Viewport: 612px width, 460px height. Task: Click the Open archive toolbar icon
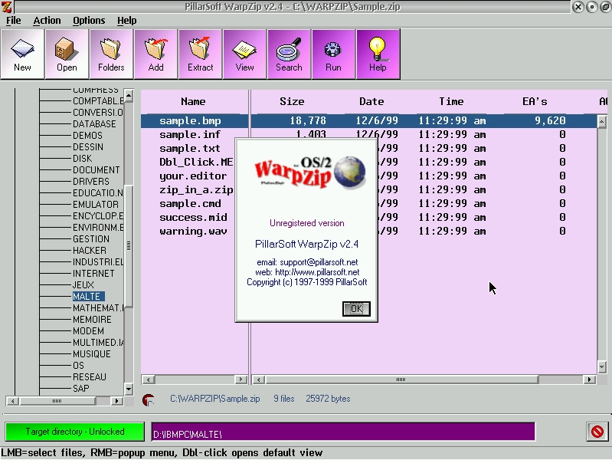tap(67, 54)
